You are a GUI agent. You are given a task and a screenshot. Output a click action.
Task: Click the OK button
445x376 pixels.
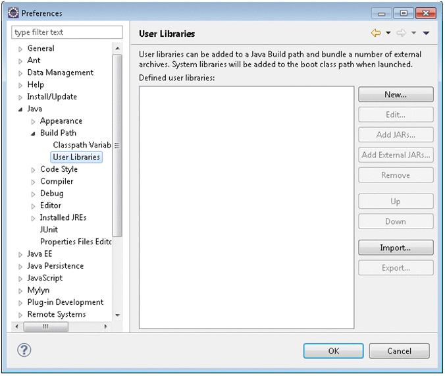pyautogui.click(x=334, y=351)
